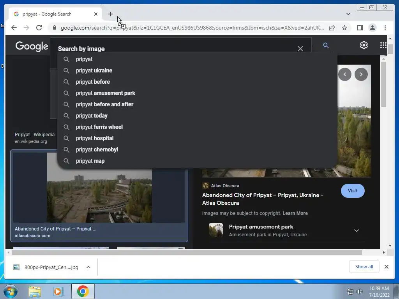
Task: Click the horizontal page scrollbar
Action: (187, 252)
